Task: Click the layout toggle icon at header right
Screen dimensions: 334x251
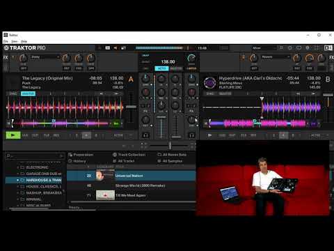Action: (x=328, y=48)
